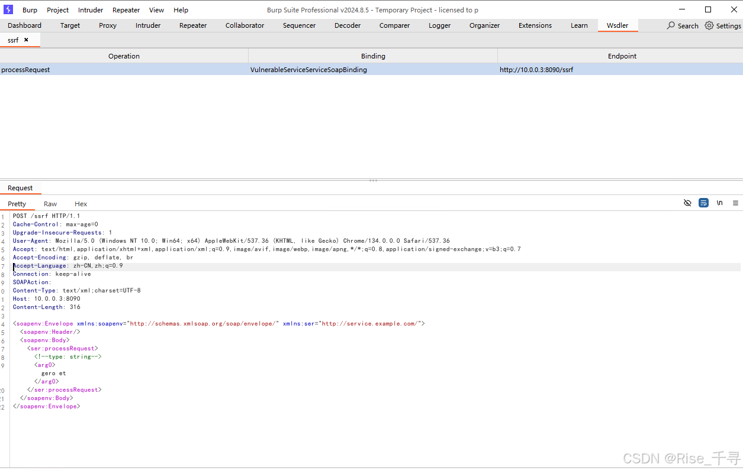743x471 pixels.
Task: Sort by the Operation column header
Action: coord(124,56)
